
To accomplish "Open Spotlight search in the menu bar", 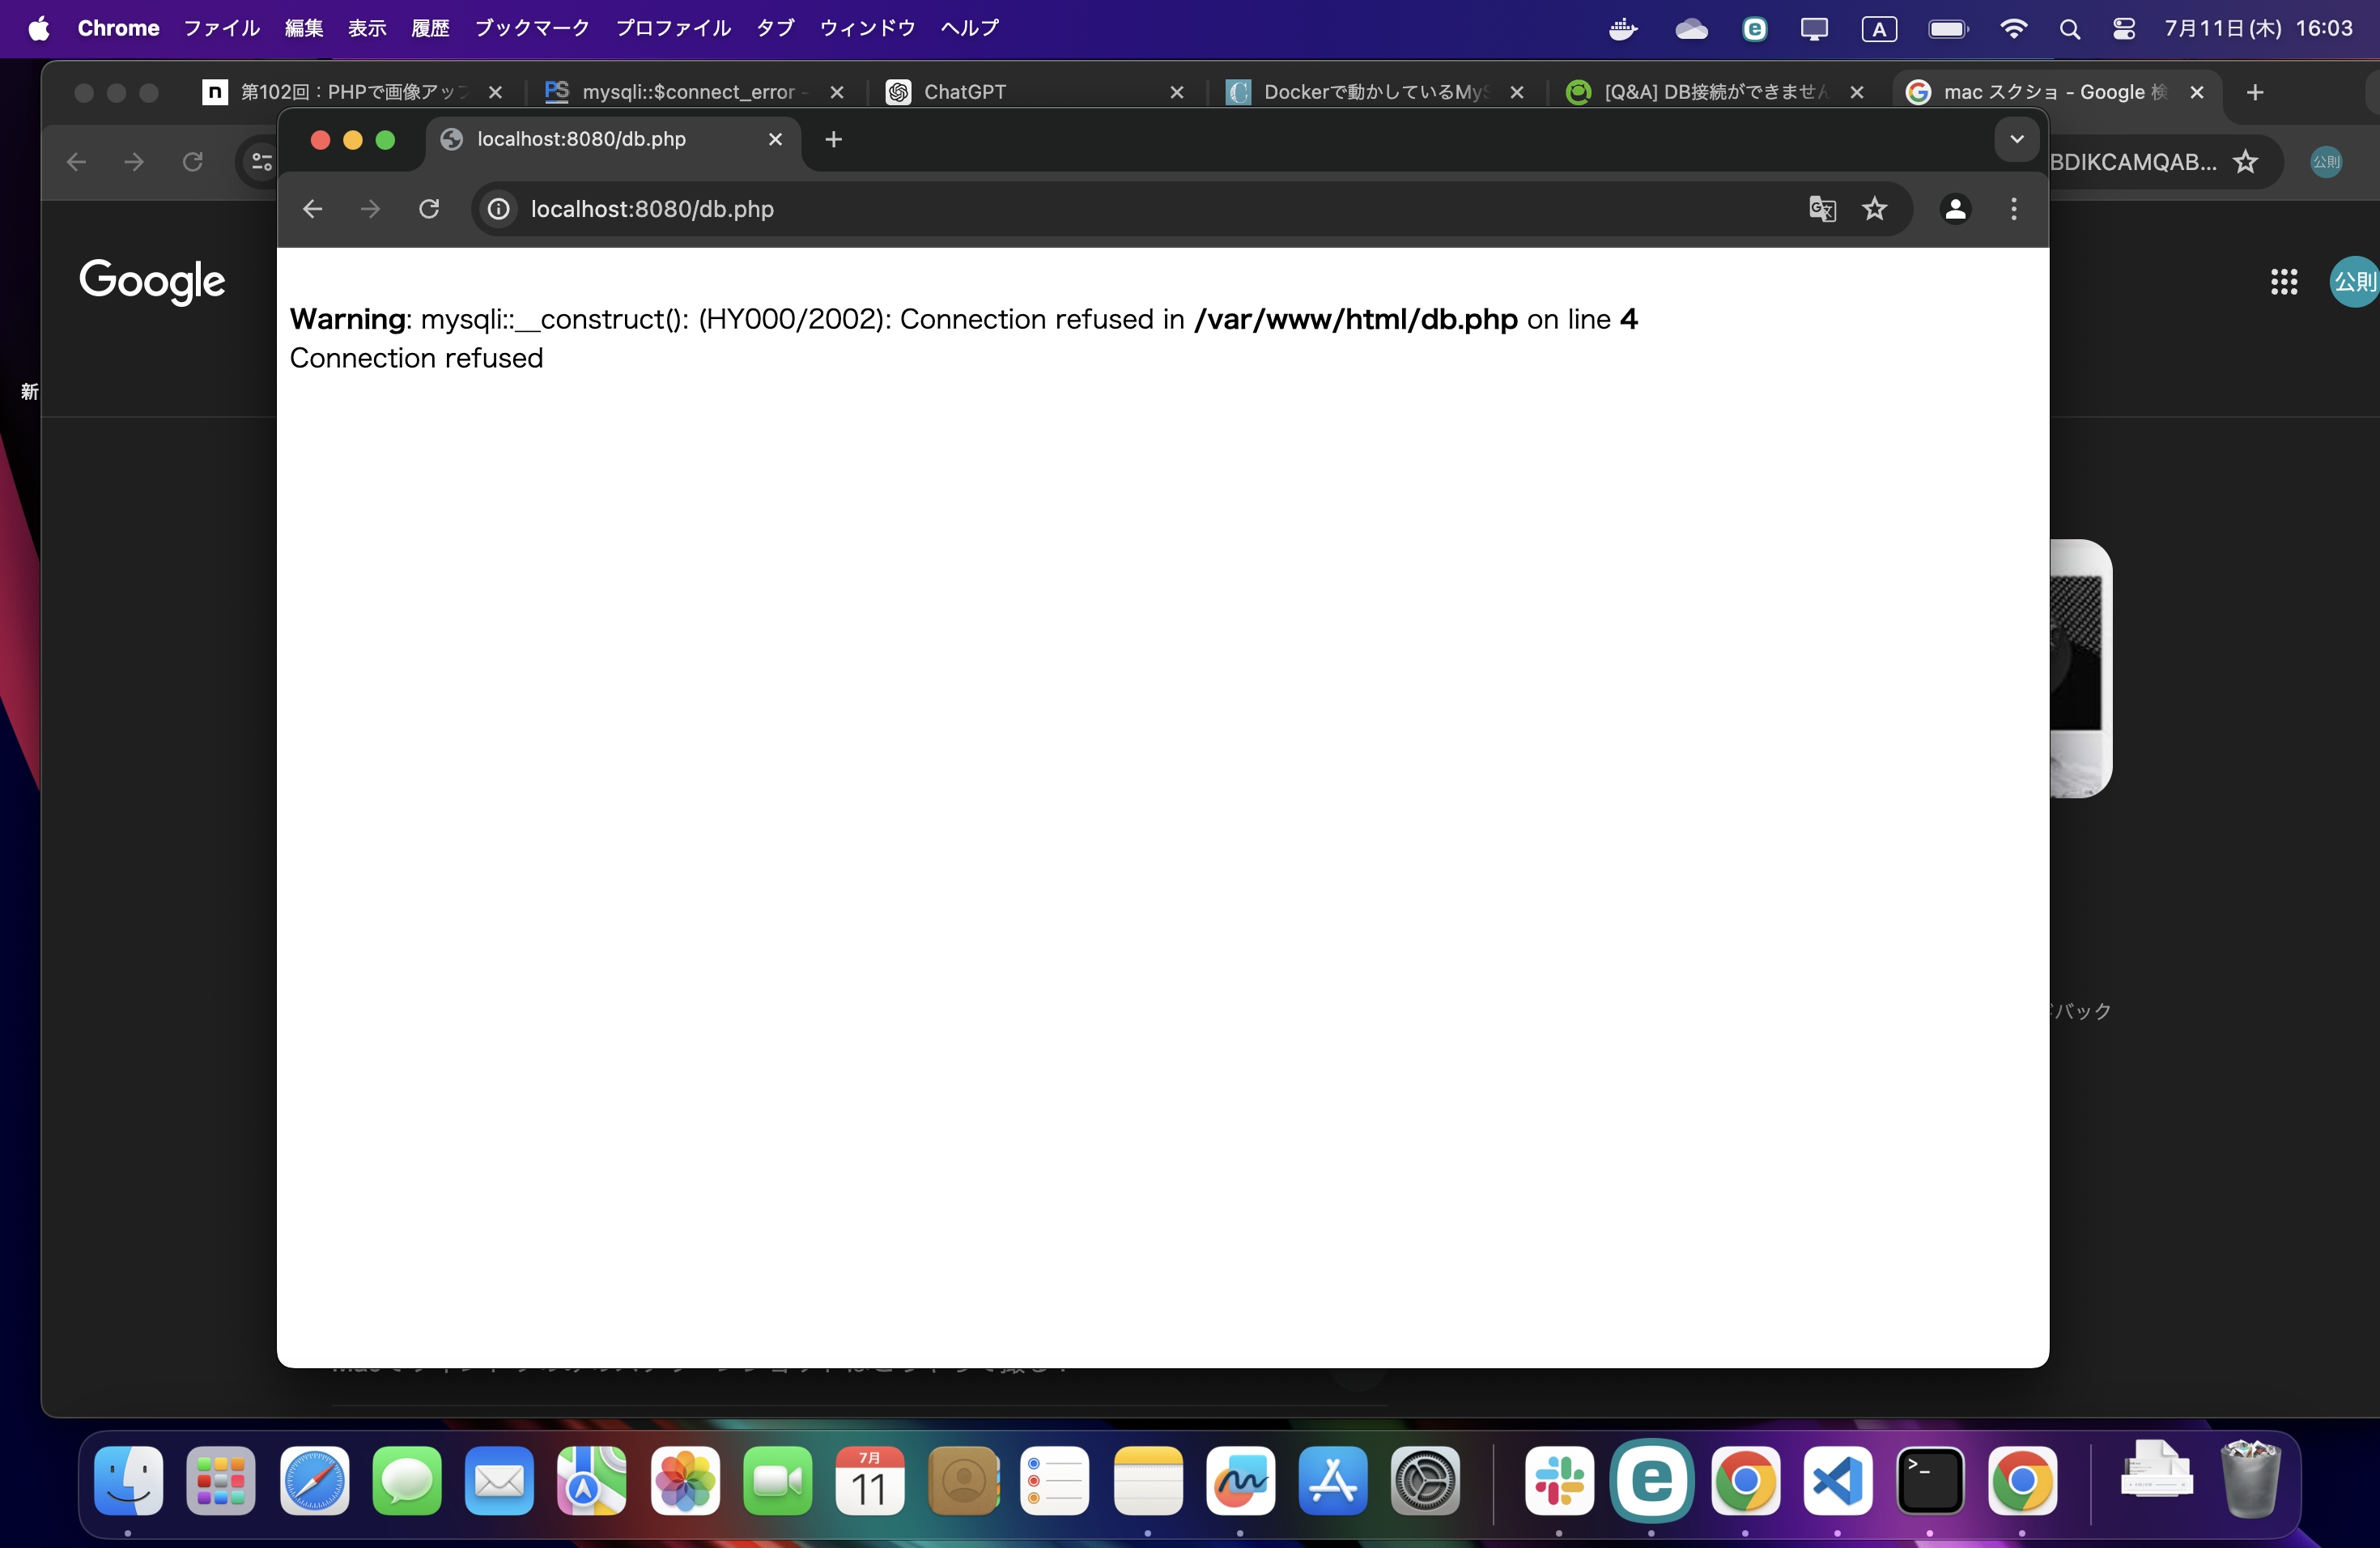I will (2070, 29).
